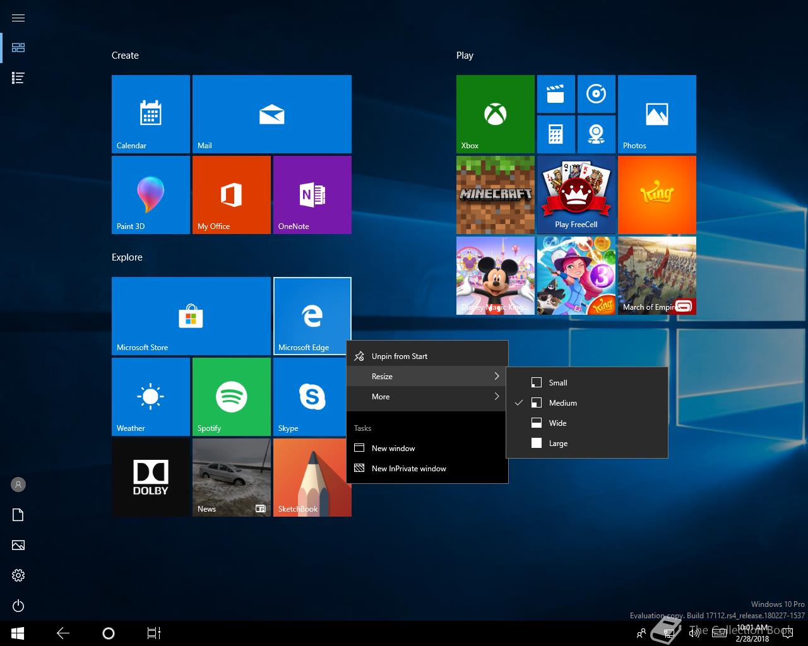Launch the Minecraft tile

[x=496, y=195]
